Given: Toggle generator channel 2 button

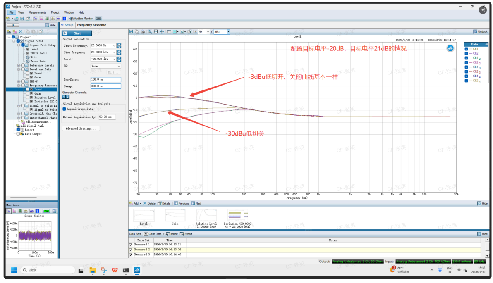Looking at the screenshot, I should pos(67,97).
